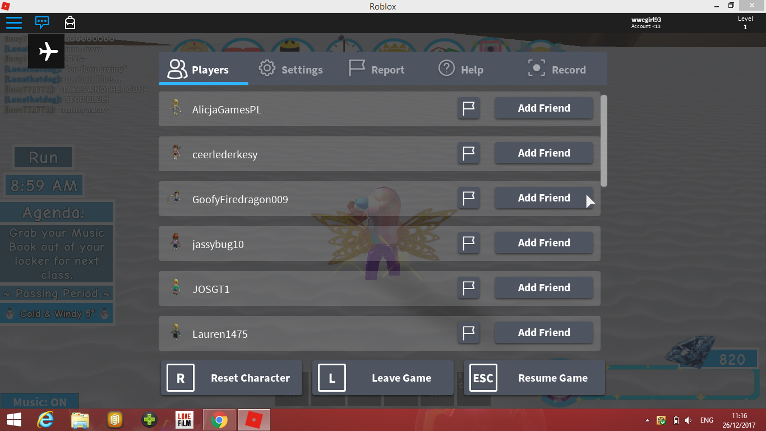This screenshot has height=431, width=766.
Task: Click the "820" diamond count
Action: [x=732, y=360]
